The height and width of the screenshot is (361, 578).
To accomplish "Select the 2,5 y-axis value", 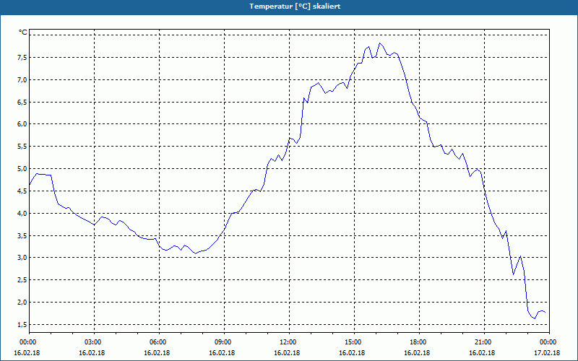I will (x=22, y=280).
